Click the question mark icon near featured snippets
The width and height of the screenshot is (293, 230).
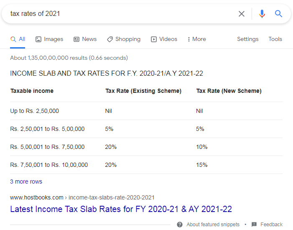pos(180,225)
